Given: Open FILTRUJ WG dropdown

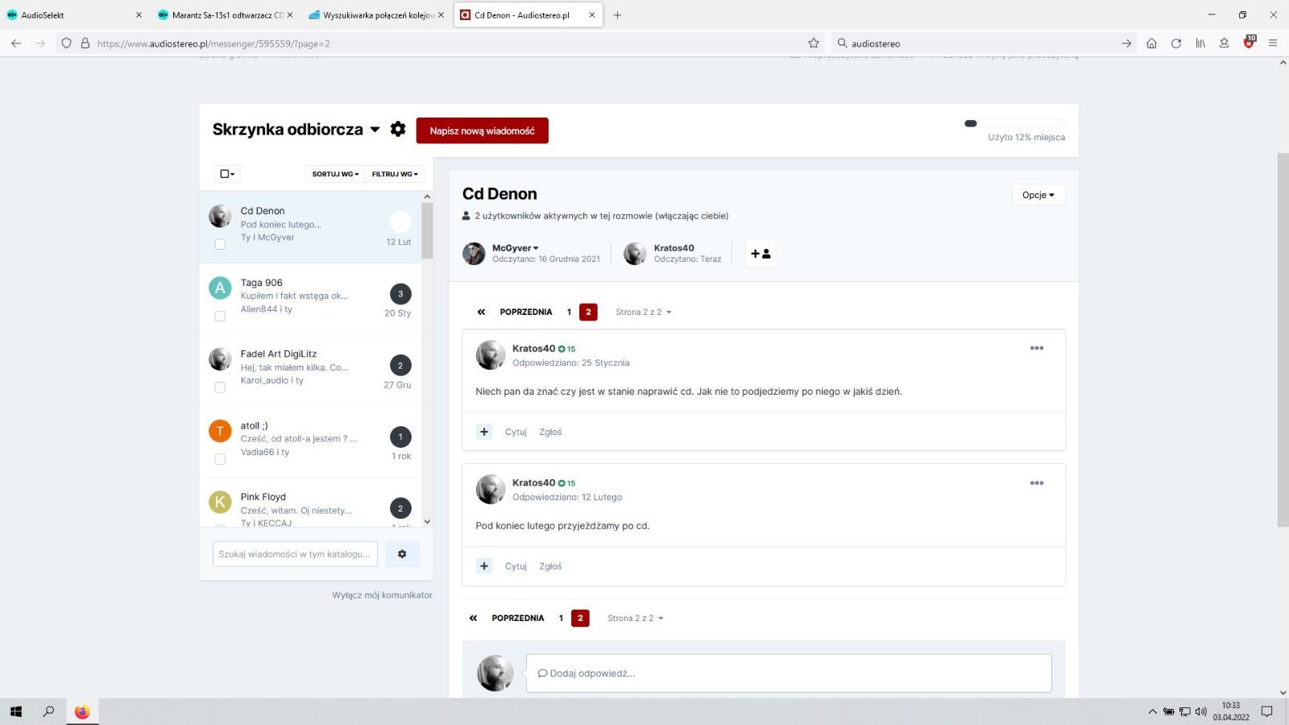Looking at the screenshot, I should 395,174.
